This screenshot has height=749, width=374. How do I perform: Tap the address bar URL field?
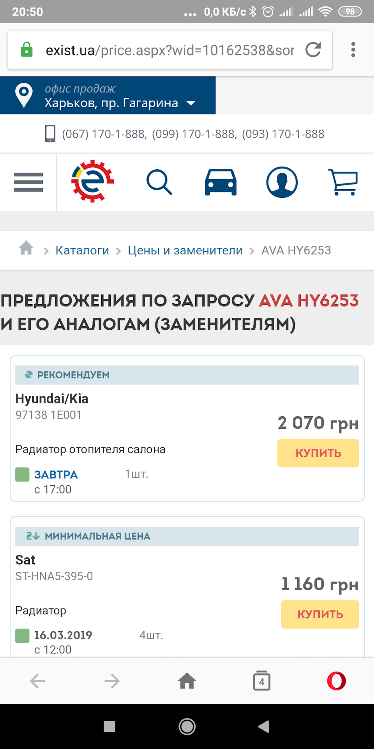point(169,50)
